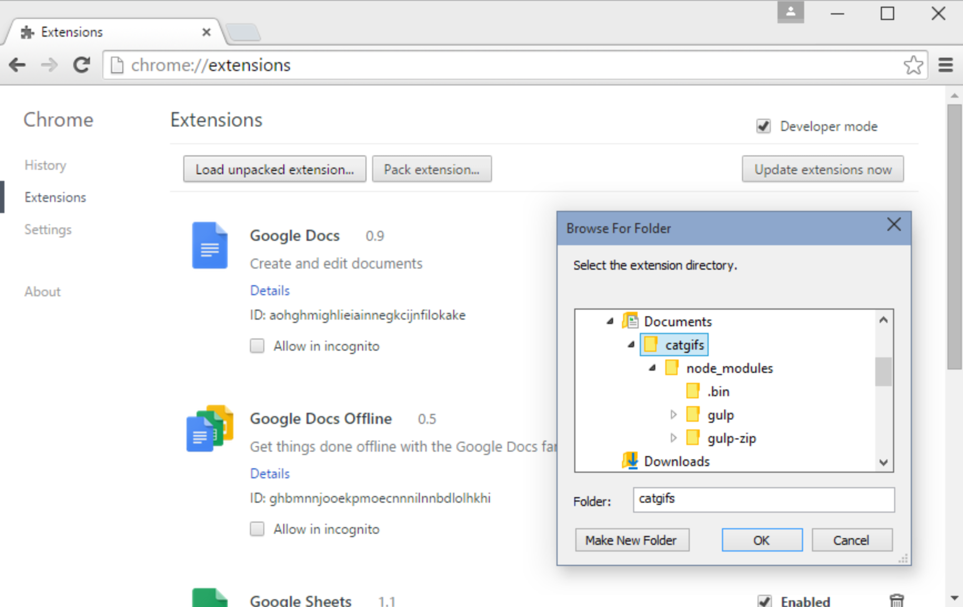This screenshot has height=607, width=963.
Task: Click the browser forward arrow
Action: [x=49, y=65]
